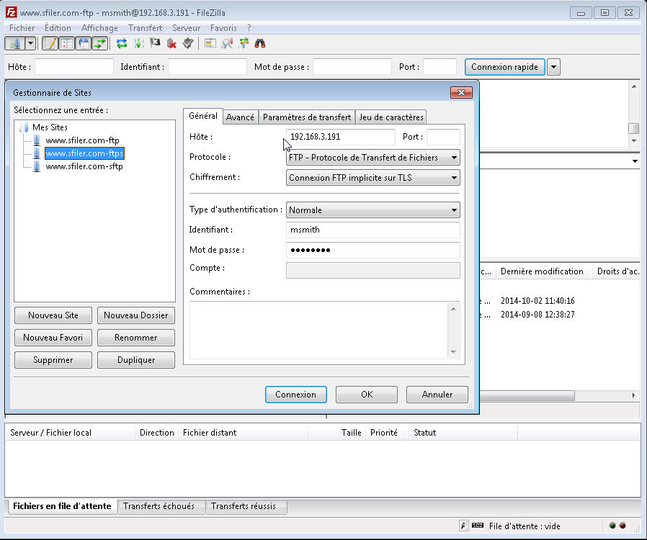The width and height of the screenshot is (647, 540).
Task: Expand the Site Manager toolbar dropdown arrow
Action: pyautogui.click(x=30, y=43)
